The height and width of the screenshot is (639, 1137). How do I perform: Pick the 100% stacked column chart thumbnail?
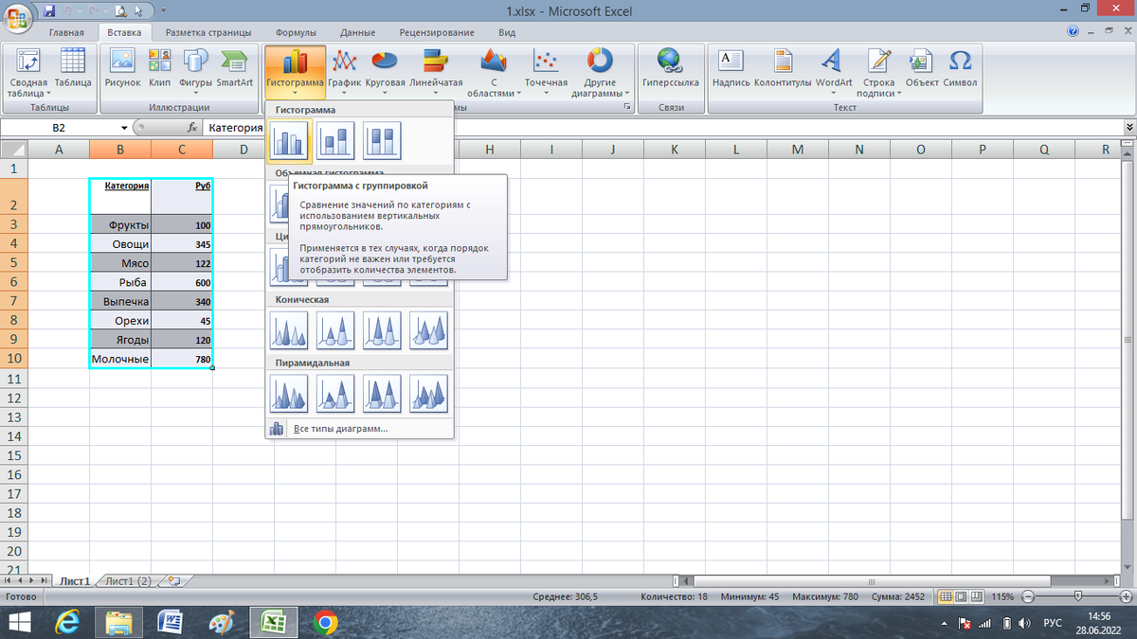tap(382, 141)
